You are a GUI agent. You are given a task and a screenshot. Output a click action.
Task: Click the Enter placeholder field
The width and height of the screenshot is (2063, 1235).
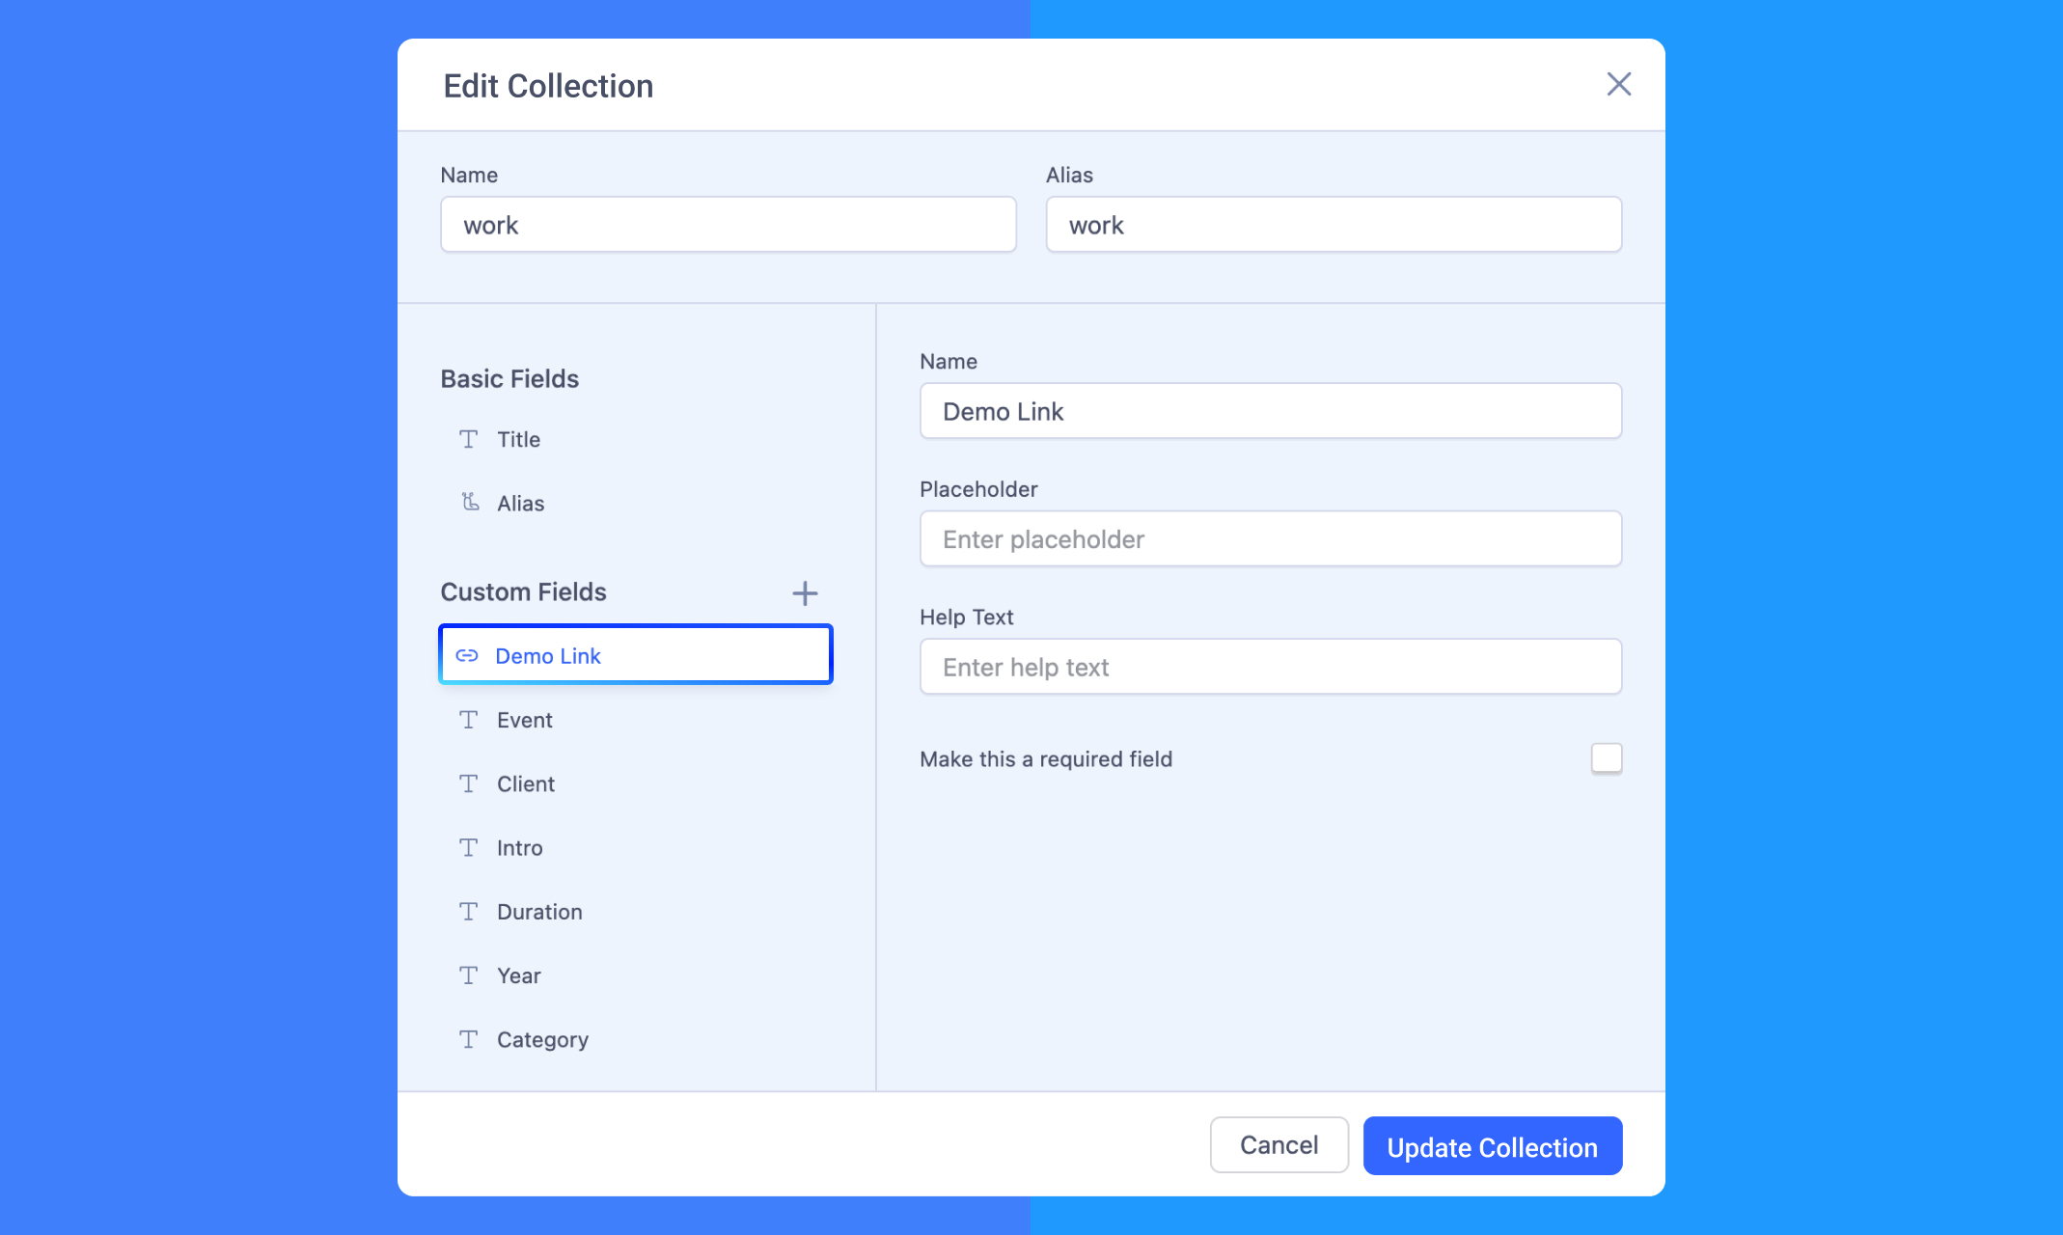pyautogui.click(x=1270, y=538)
